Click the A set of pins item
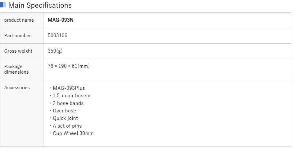The width and height of the screenshot is (294, 148). coord(67,126)
